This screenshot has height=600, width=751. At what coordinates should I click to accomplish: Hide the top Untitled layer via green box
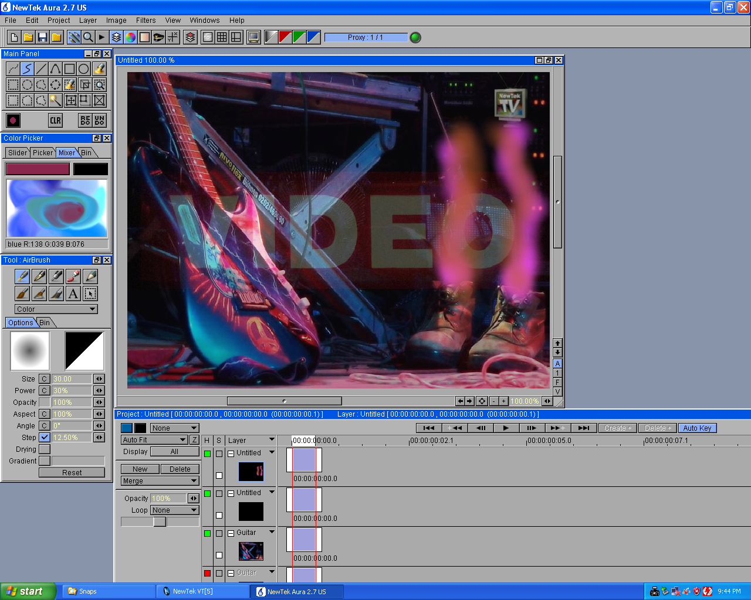207,454
